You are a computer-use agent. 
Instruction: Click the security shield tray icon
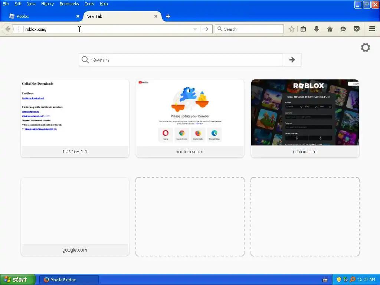339,280
